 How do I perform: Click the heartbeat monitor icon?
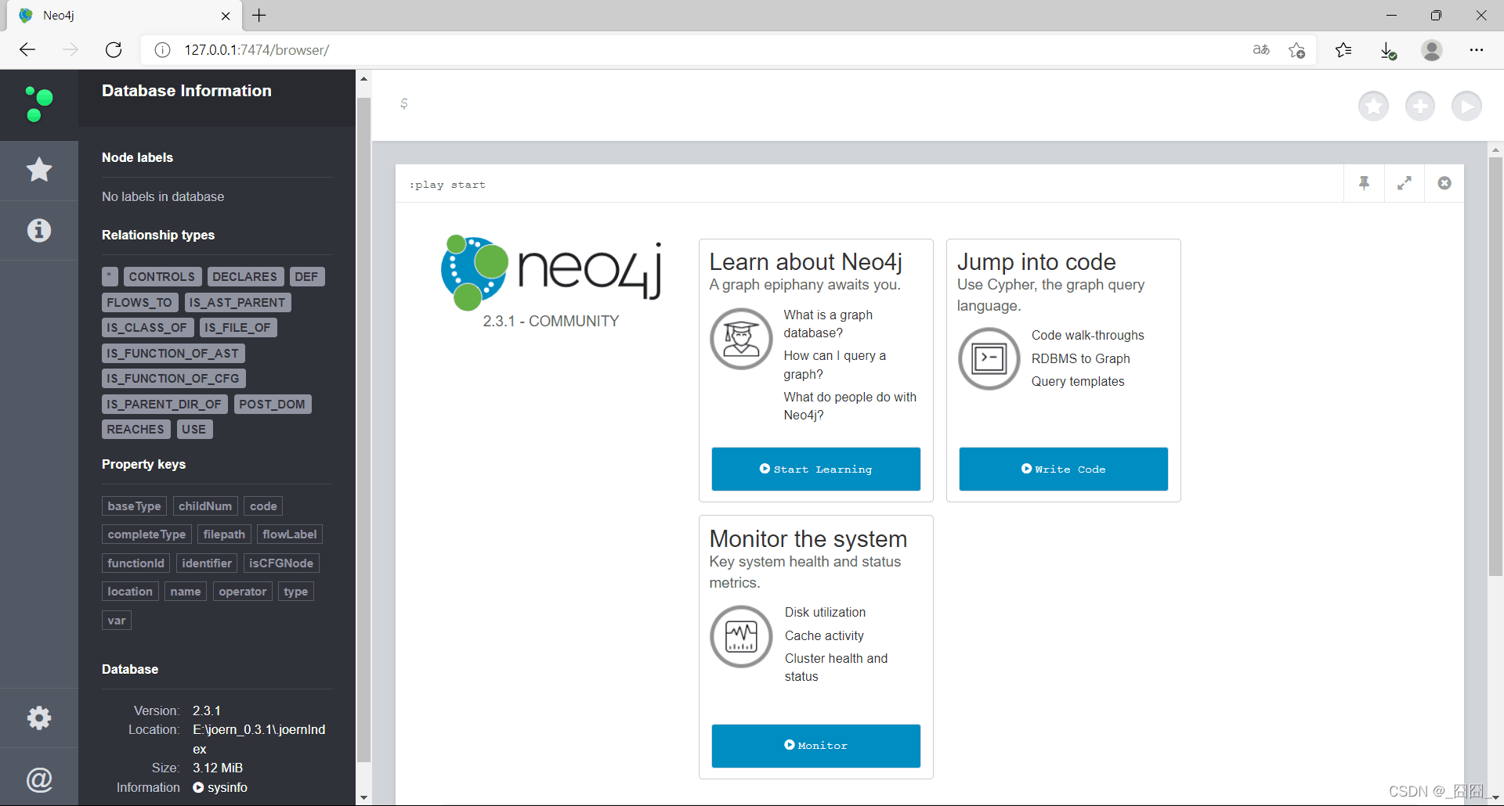pos(741,636)
